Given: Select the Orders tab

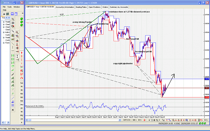Looking at the screenshot, I should pos(105,7).
